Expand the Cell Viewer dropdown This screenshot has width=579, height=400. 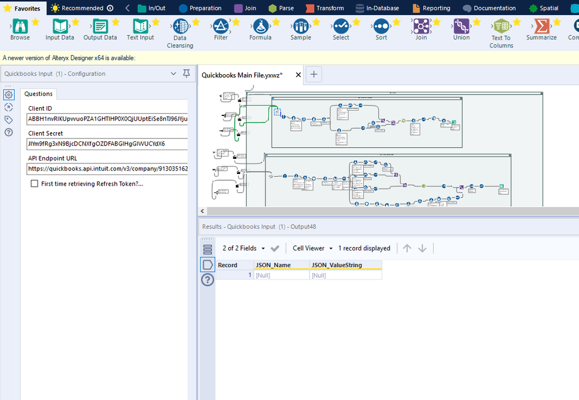pos(313,248)
